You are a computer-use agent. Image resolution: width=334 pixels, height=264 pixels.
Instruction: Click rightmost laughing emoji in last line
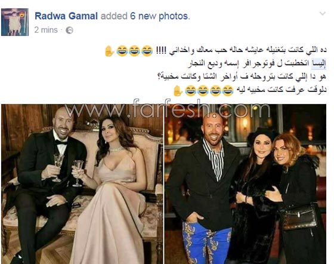(228, 91)
